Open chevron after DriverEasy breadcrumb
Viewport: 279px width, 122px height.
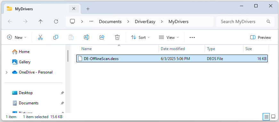(x=162, y=22)
